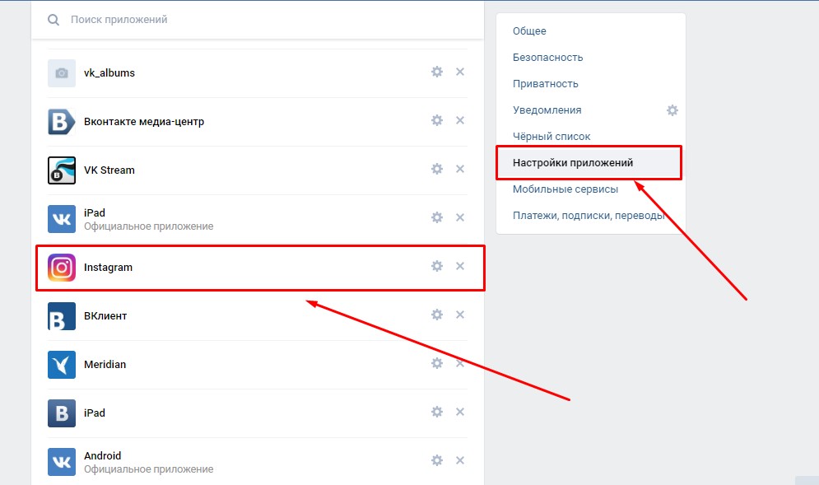Viewport: 819px width, 485px height.
Task: Click the Meridian app name
Action: point(105,365)
